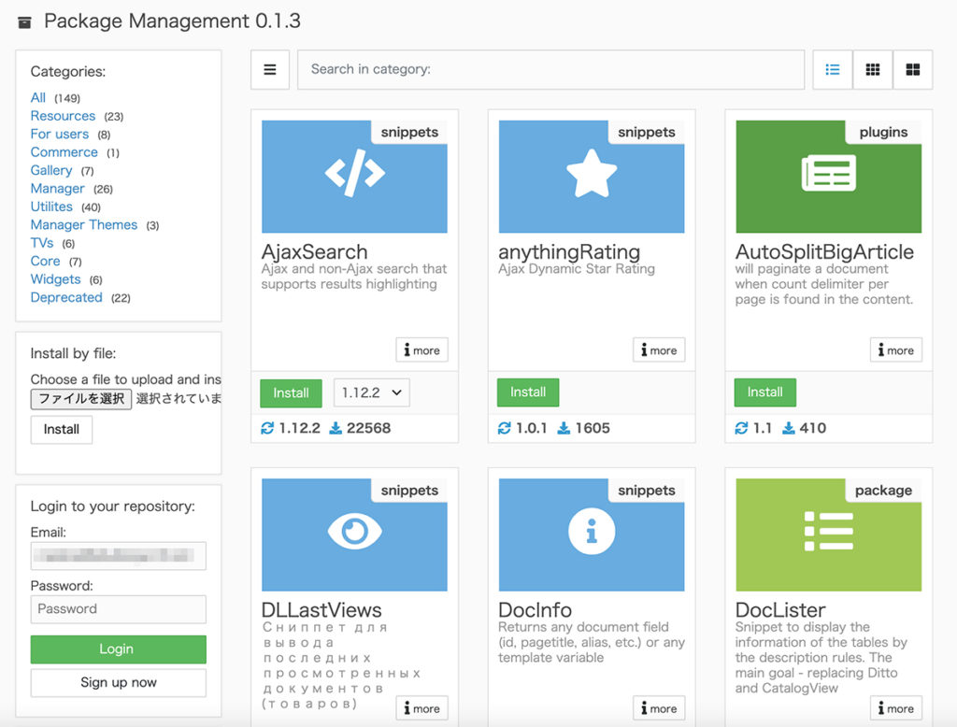Click the DLLastViews eye icon
The width and height of the screenshot is (957, 727).
pos(354,532)
